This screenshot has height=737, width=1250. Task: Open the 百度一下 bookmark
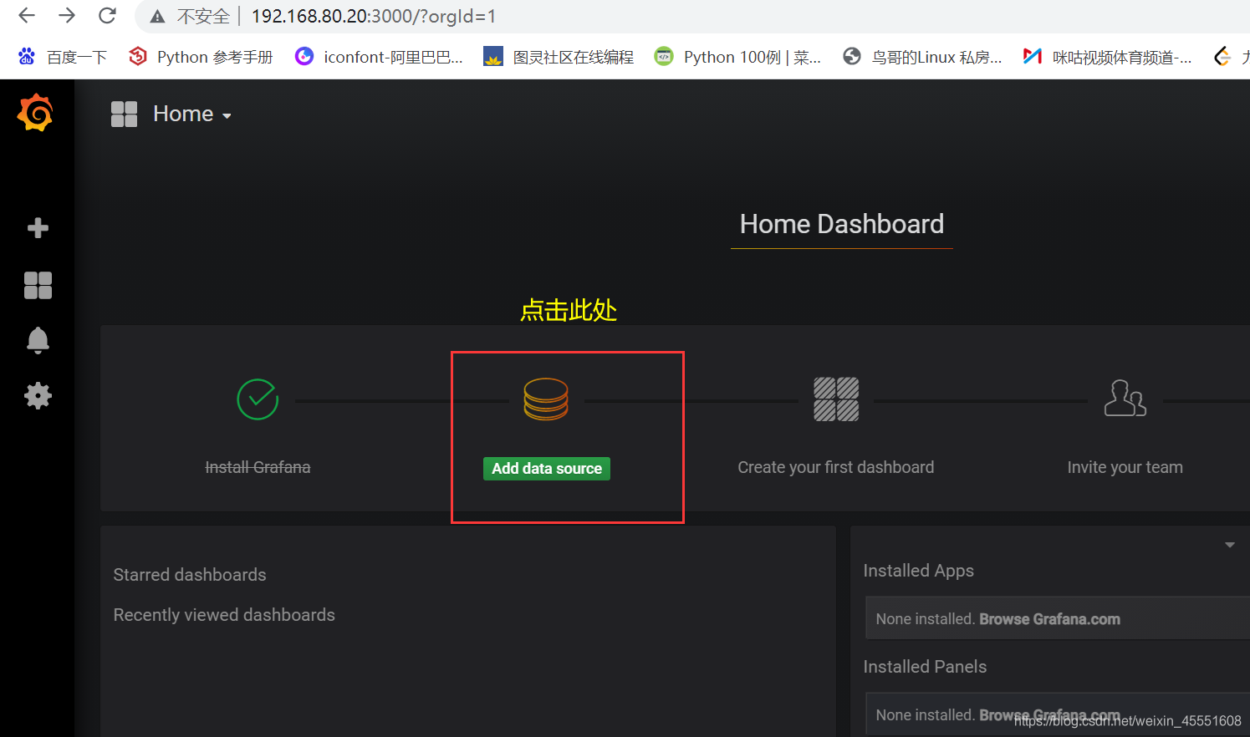click(x=63, y=57)
